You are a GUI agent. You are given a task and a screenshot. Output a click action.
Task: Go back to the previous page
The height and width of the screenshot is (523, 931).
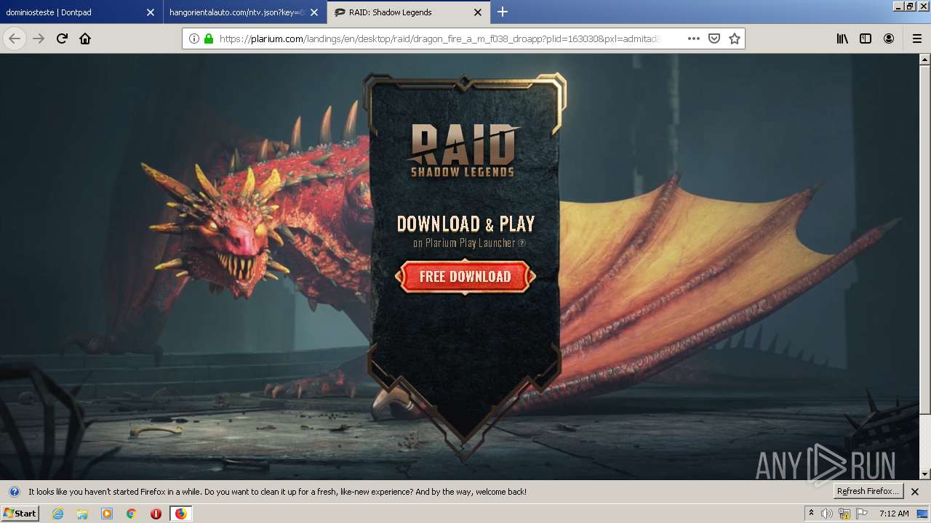point(15,38)
